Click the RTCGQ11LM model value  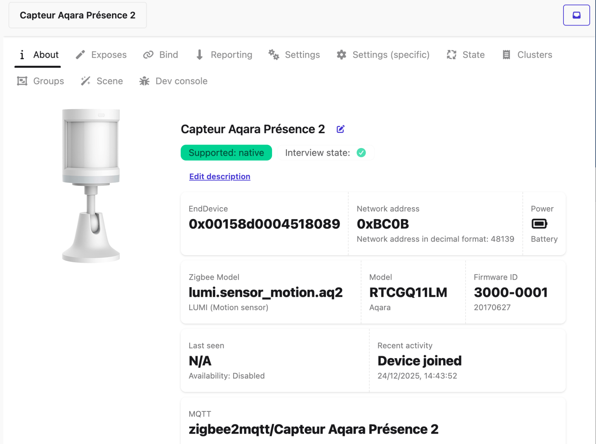[x=408, y=292]
